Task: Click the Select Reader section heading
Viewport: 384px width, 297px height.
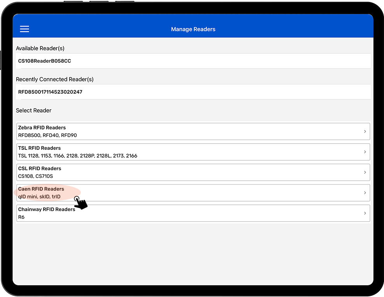Action: click(x=34, y=111)
